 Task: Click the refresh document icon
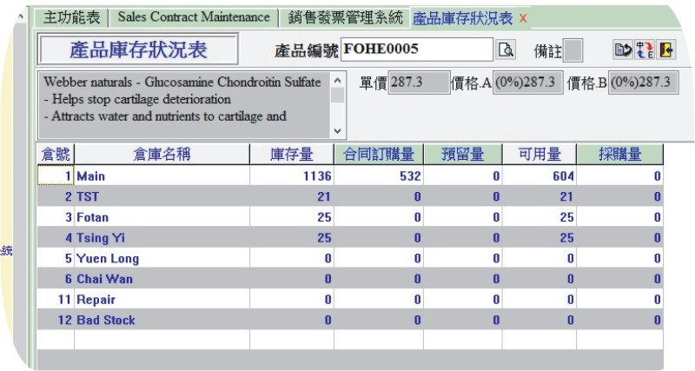pos(623,50)
